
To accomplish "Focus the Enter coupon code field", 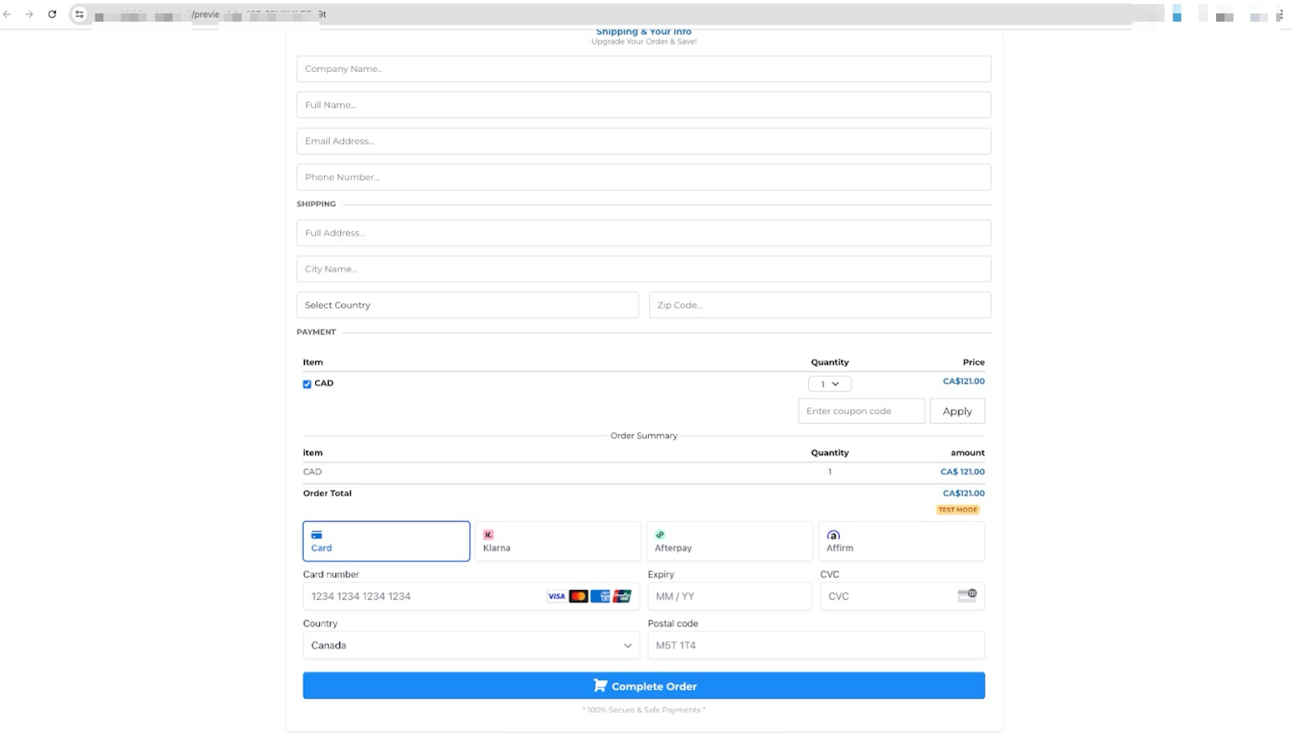I will [x=861, y=411].
